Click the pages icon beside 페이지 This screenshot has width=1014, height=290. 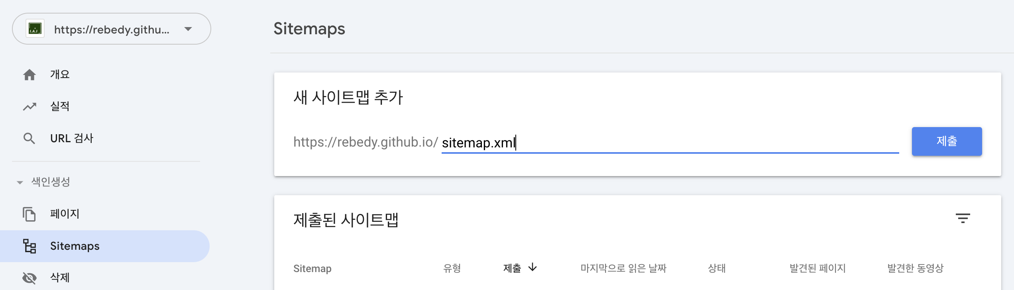[x=29, y=214]
